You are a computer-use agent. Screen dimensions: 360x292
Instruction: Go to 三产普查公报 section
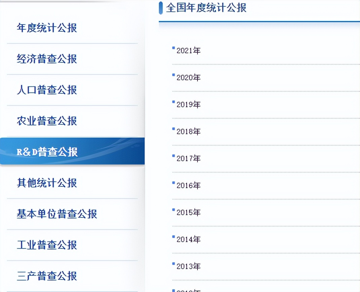click(x=47, y=276)
